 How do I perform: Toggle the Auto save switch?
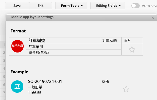[135, 6]
